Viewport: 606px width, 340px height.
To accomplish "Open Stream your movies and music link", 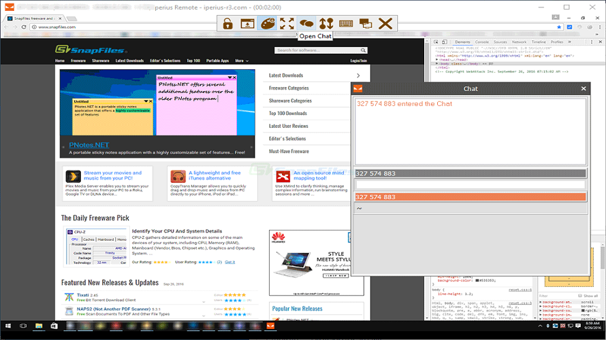I will coord(113,175).
